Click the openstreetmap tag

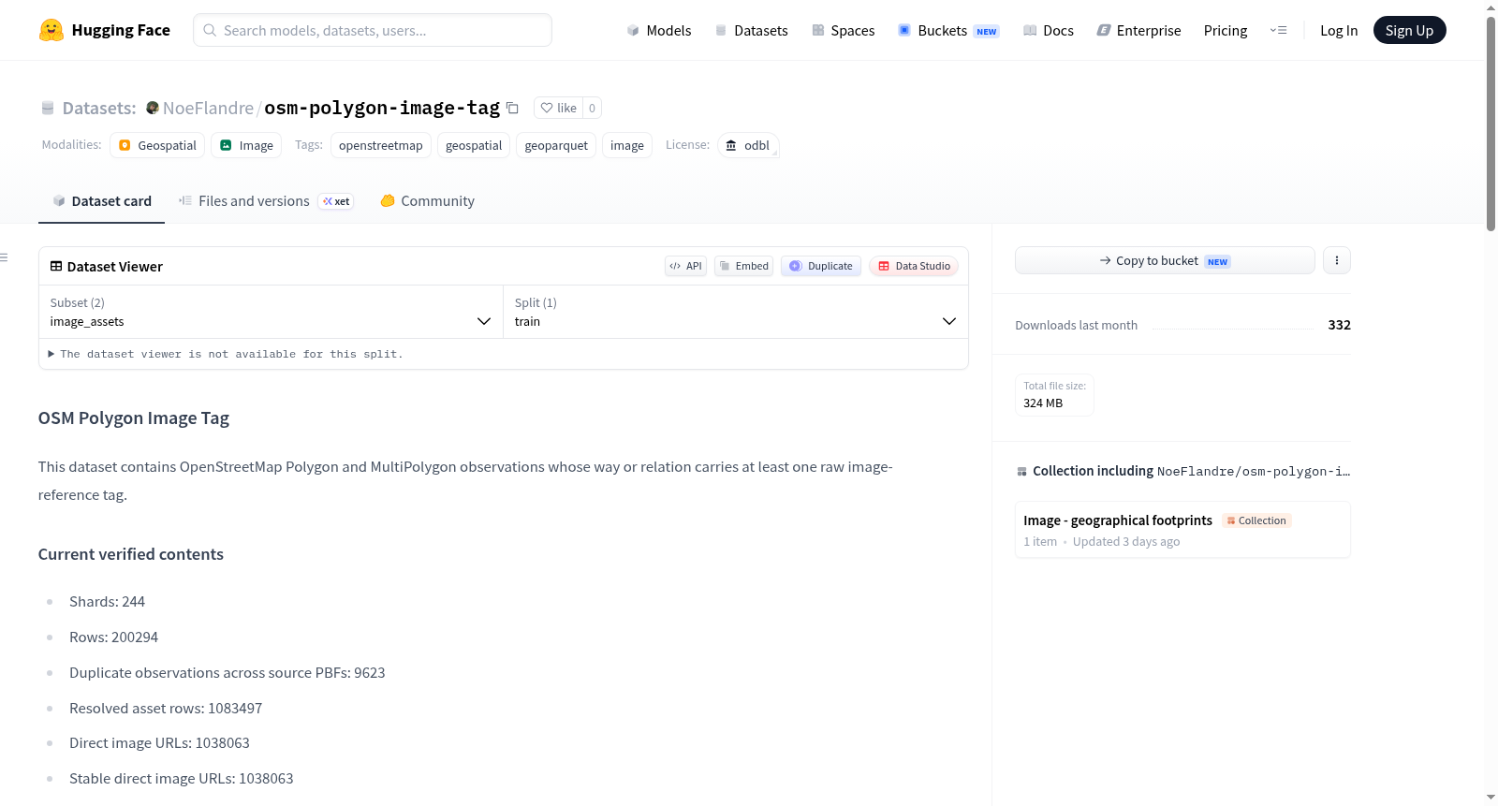(x=381, y=145)
